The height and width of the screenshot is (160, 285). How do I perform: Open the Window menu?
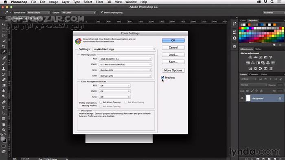(x=131, y=2)
